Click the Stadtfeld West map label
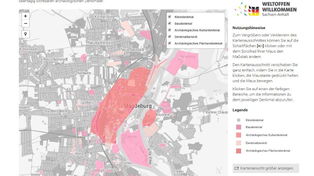The width and height of the screenshot is (314, 176). tap(56, 111)
